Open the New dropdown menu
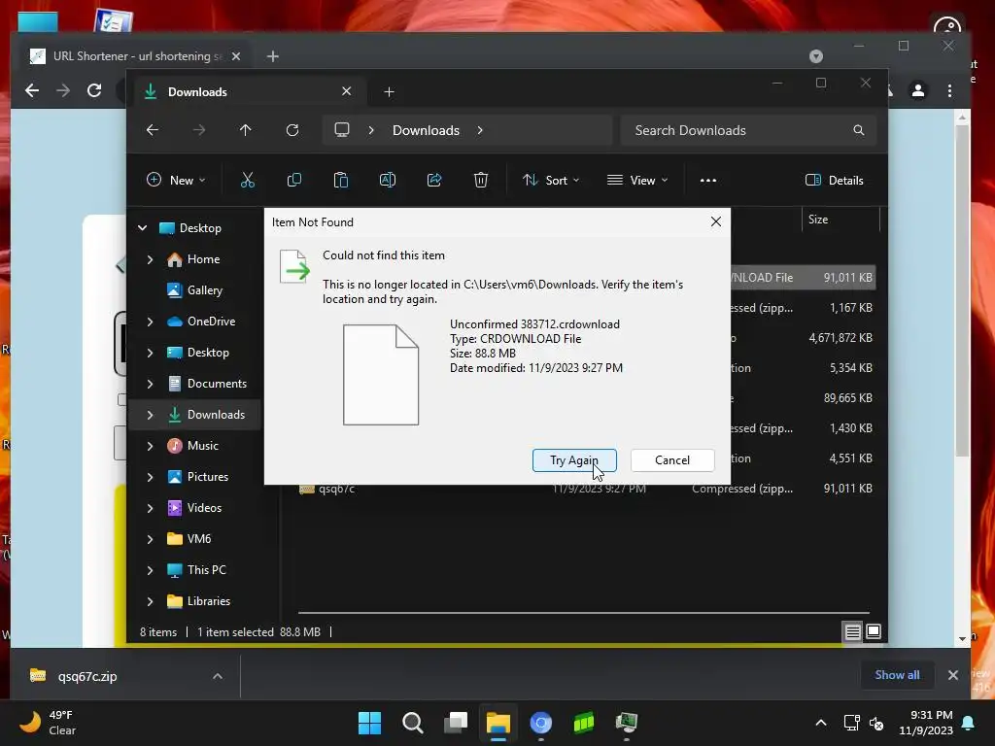995x746 pixels. [176, 180]
